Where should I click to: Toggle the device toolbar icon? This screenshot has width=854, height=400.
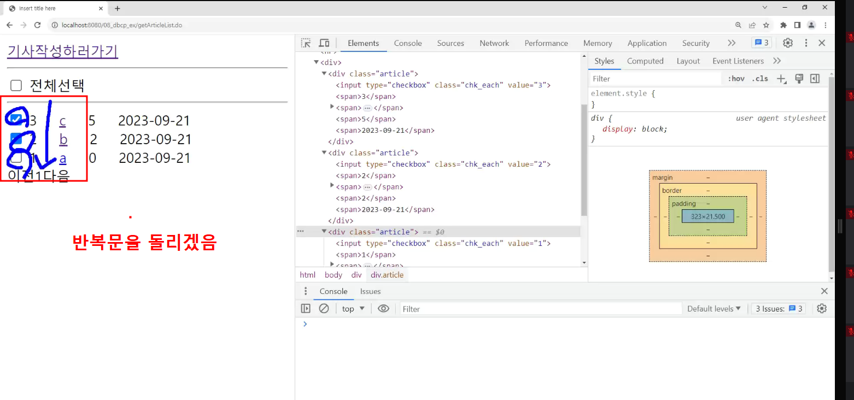324,43
